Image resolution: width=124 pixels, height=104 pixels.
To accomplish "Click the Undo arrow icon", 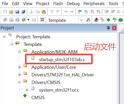I will tap(52, 12).
